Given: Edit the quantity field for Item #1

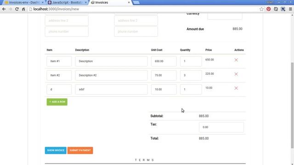Looking at the screenshot, I should (x=191, y=61).
